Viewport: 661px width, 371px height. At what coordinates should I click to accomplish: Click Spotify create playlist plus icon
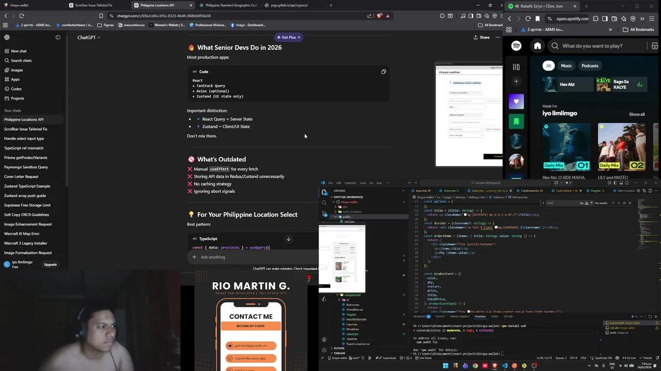click(516, 81)
